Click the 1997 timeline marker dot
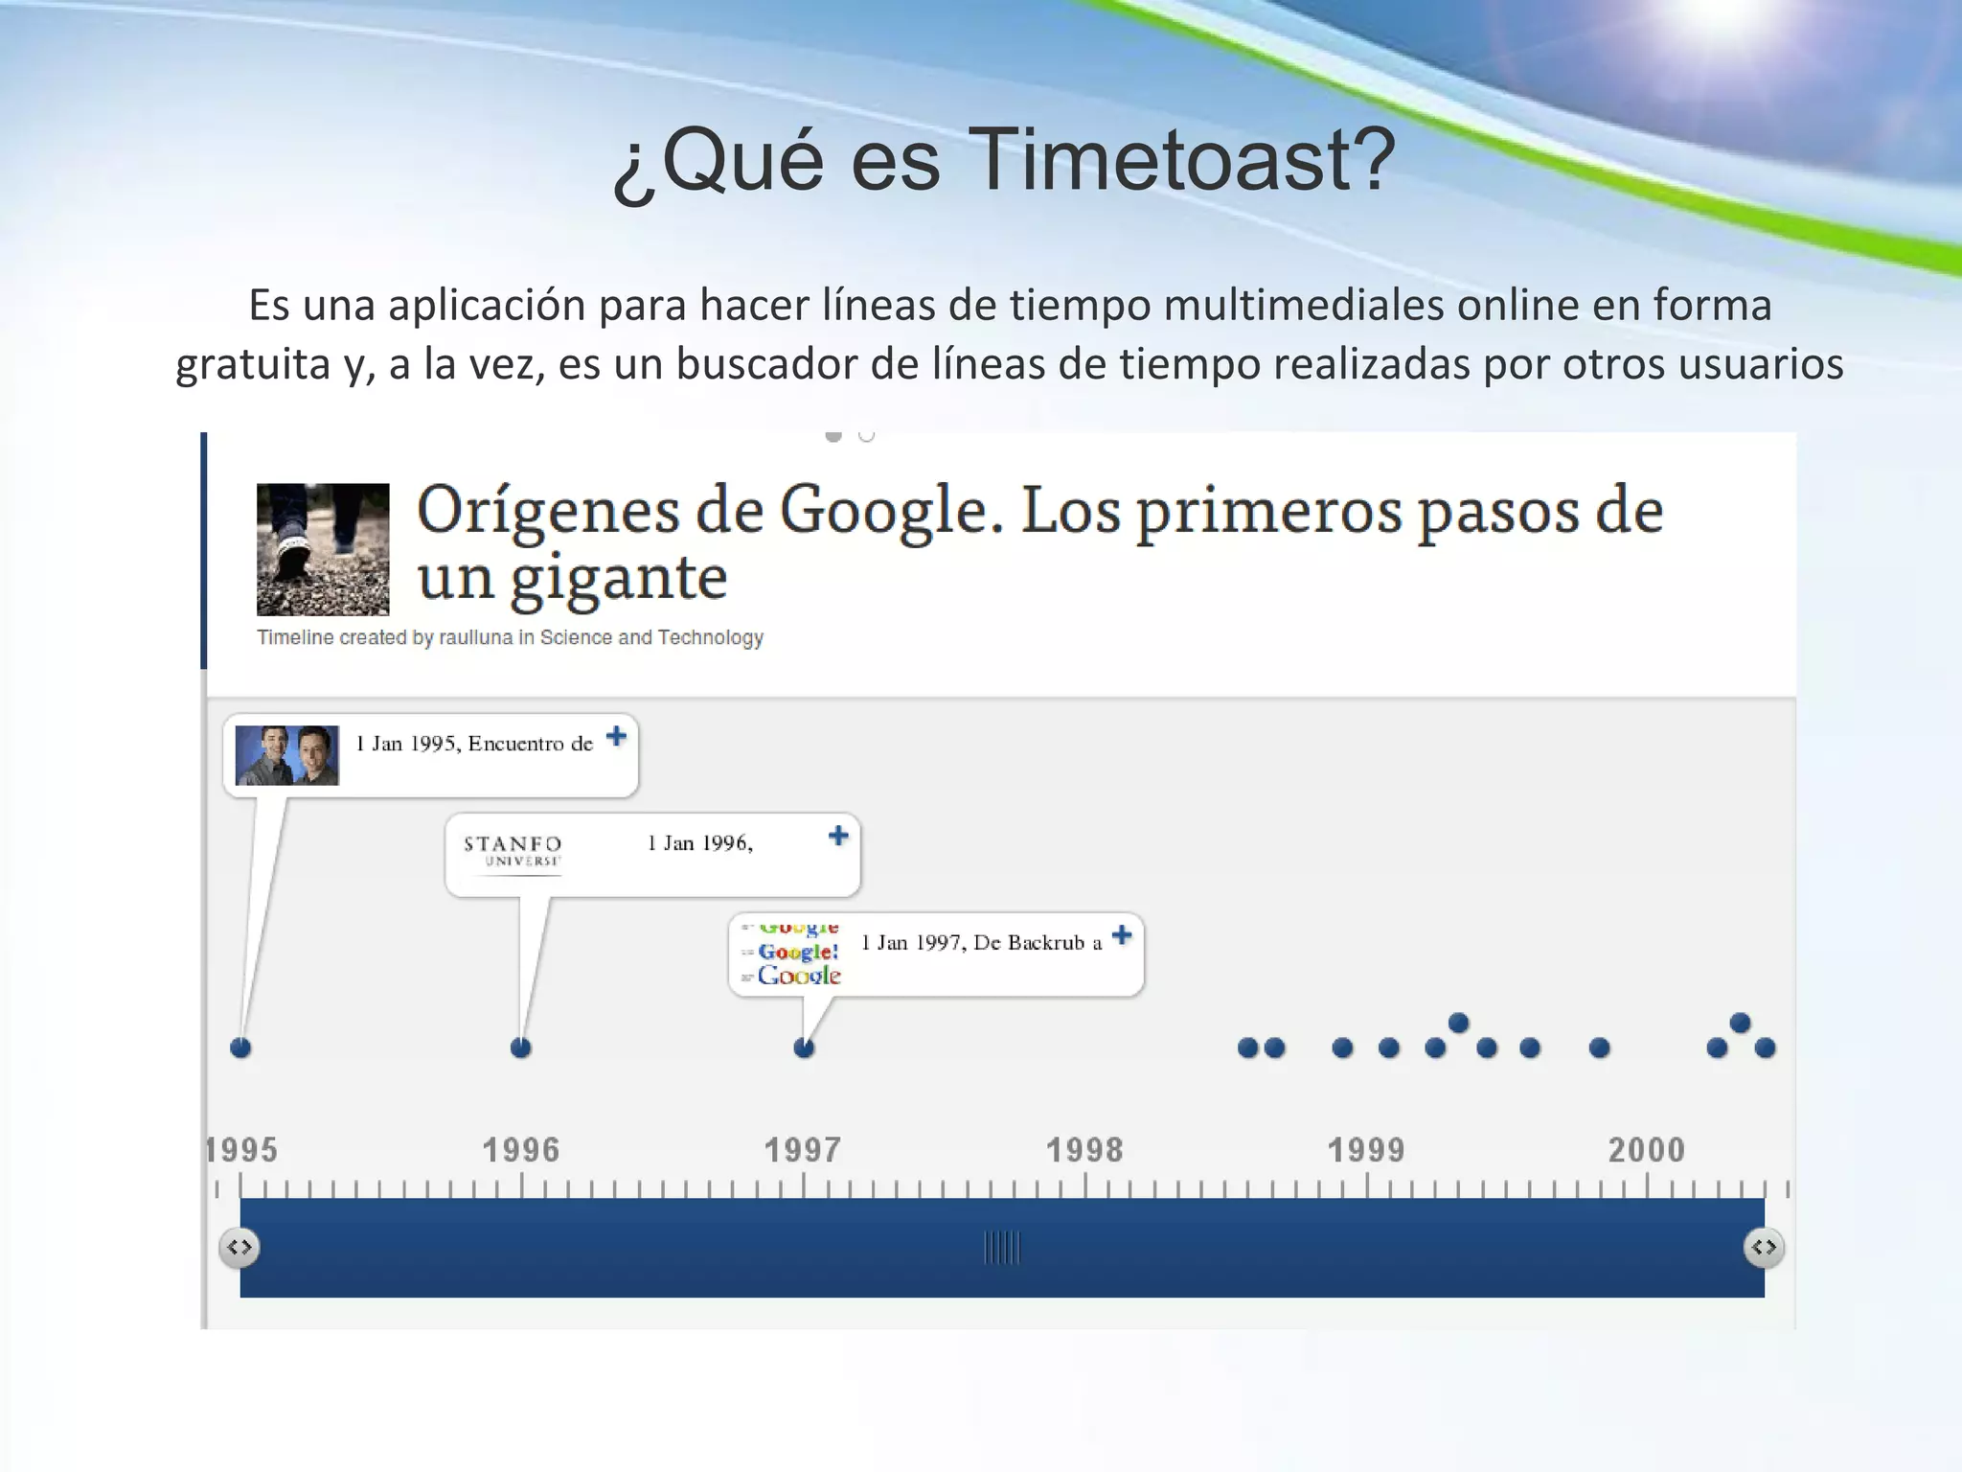Screen dimensions: 1962x1472 804,1047
